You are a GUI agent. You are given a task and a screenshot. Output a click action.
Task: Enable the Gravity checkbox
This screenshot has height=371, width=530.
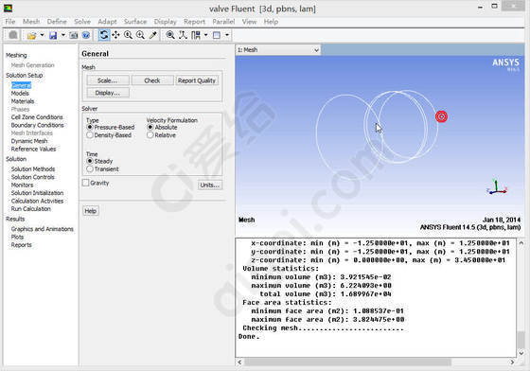[x=86, y=183]
